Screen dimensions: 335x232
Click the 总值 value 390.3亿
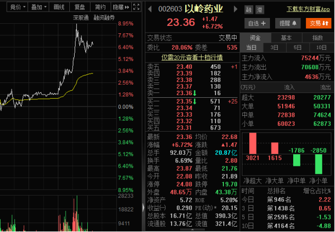tap(227, 216)
